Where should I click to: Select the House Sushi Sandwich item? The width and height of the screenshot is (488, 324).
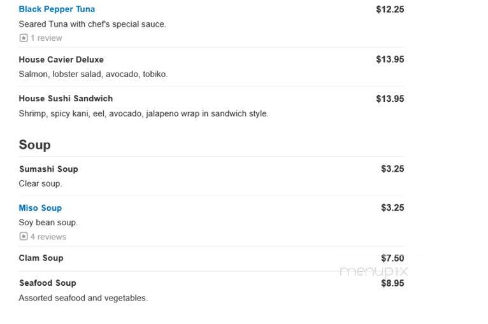pyautogui.click(x=66, y=99)
